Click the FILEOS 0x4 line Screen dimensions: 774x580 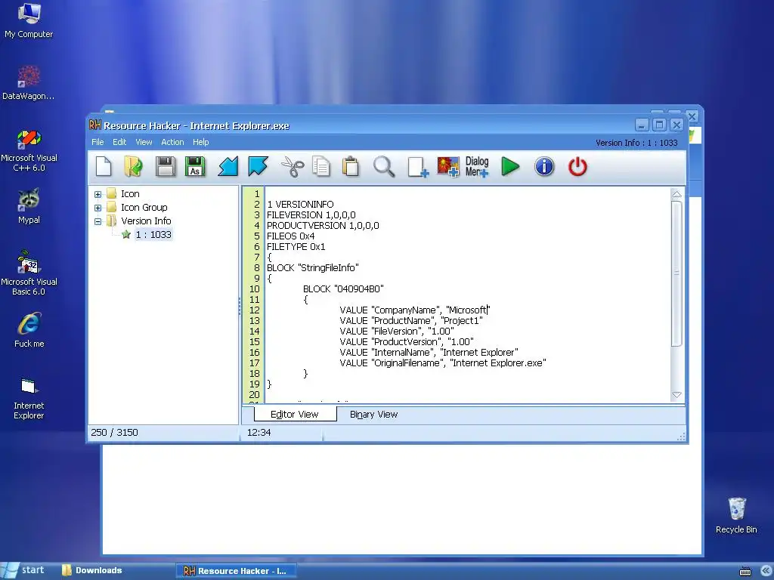click(290, 236)
